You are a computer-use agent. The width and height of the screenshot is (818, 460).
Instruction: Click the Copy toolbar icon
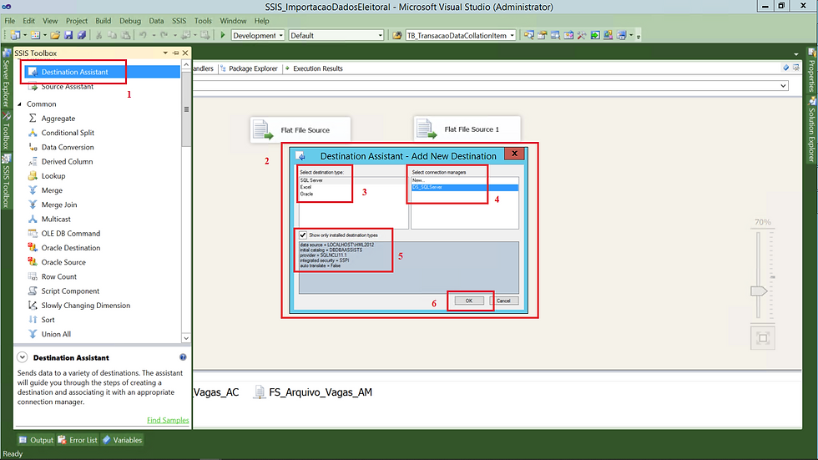112,35
